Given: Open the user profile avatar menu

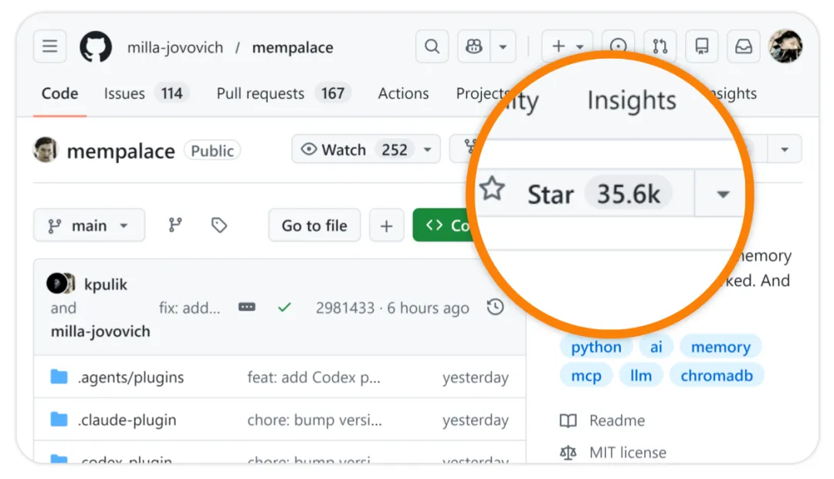Looking at the screenshot, I should click(x=785, y=46).
